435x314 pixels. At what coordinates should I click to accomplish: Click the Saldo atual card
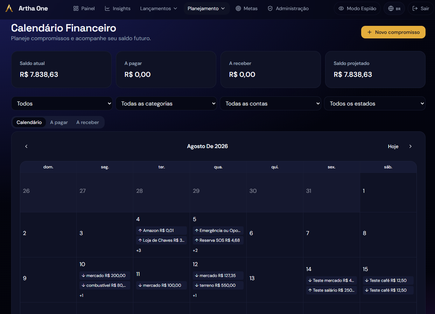click(x=61, y=70)
